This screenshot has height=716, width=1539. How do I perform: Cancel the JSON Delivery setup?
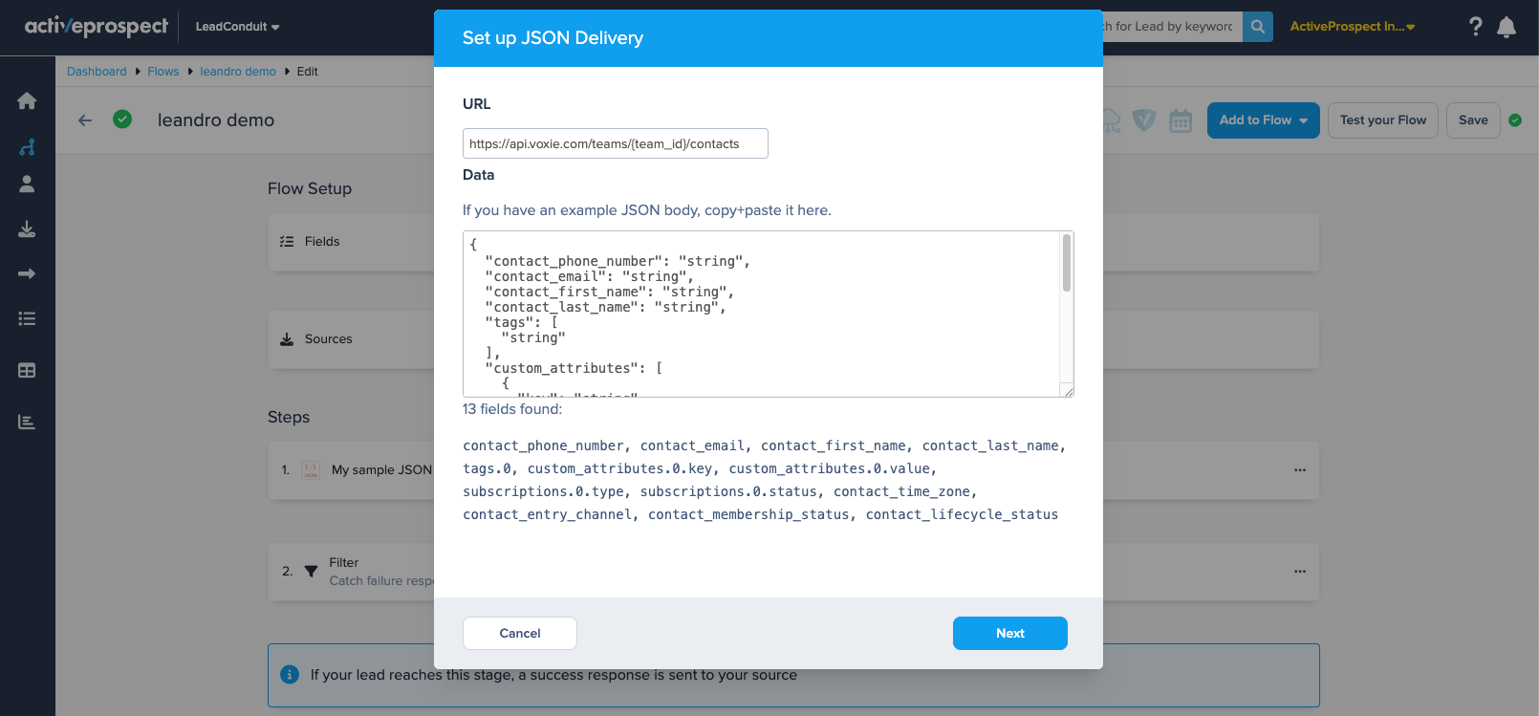coord(519,633)
